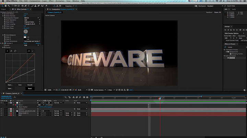
Task: Select the Type text tool
Action: coord(29,6)
